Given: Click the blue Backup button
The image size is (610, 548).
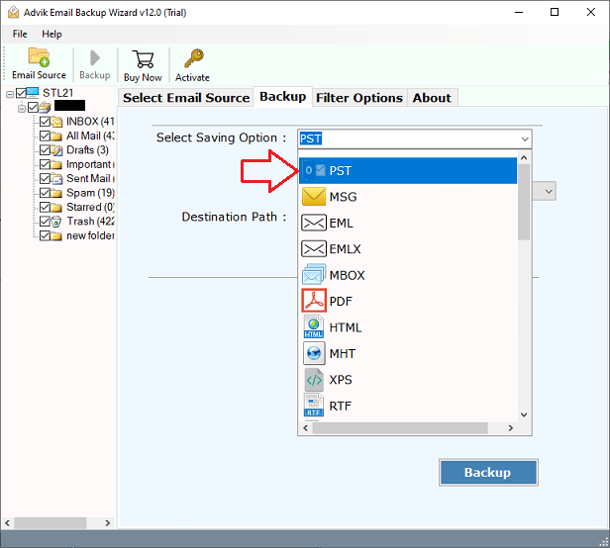Looking at the screenshot, I should point(488,472).
